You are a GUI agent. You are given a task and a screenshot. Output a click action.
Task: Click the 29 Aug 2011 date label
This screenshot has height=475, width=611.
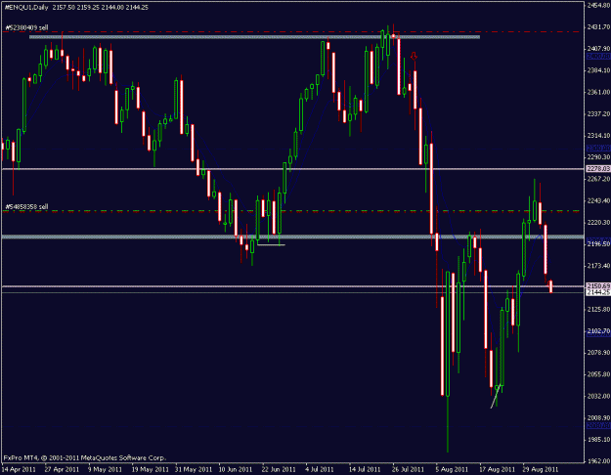540,469
